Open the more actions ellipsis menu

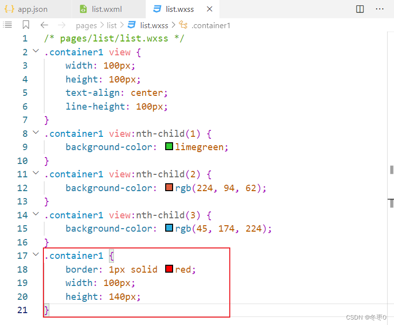click(380, 9)
